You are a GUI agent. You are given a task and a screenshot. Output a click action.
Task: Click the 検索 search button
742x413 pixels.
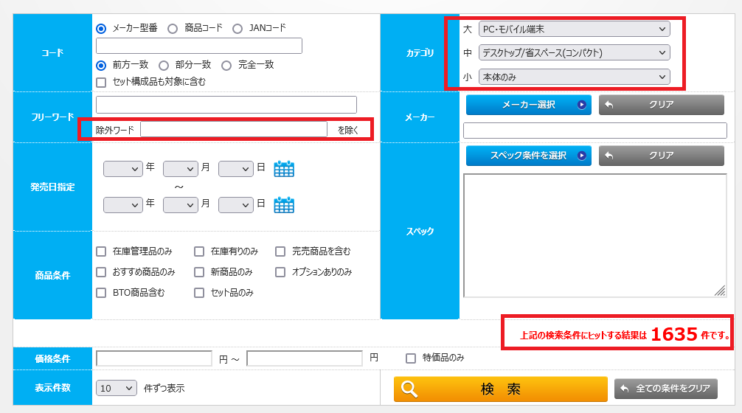point(500,389)
